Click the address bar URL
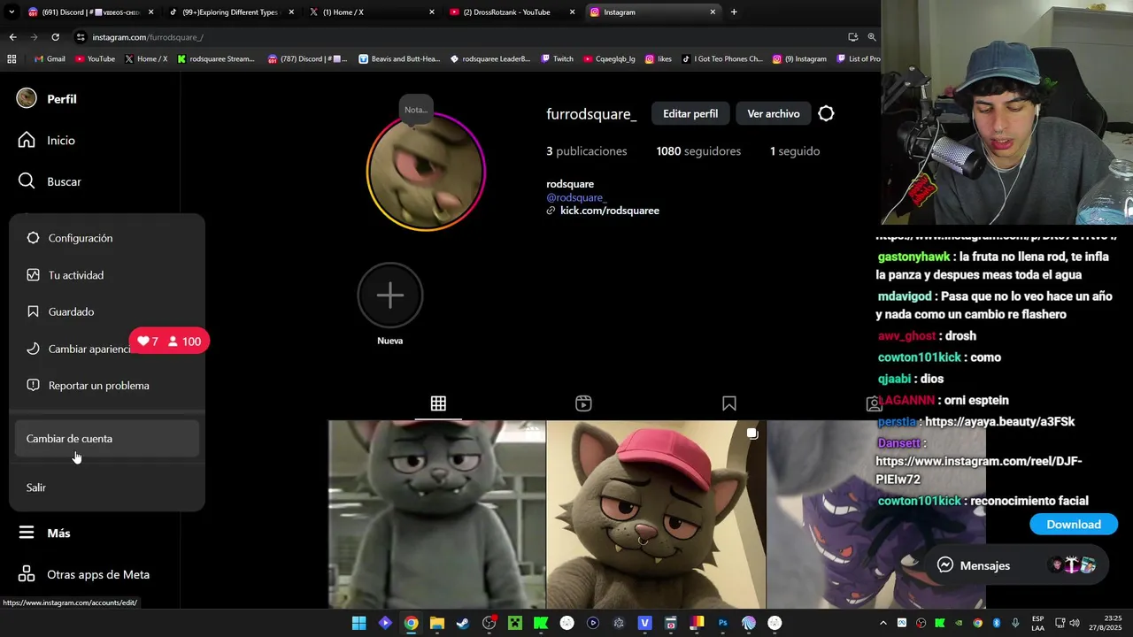The width and height of the screenshot is (1133, 637). tap(148, 37)
